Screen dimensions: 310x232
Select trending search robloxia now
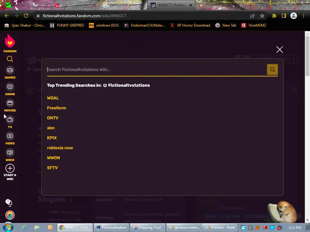click(60, 148)
